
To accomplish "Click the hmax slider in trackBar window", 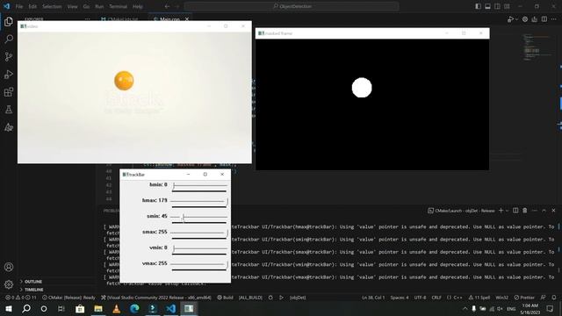I will pyautogui.click(x=199, y=201).
